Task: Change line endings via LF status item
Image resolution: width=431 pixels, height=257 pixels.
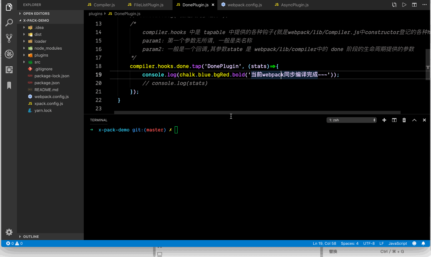Action: (x=381, y=243)
